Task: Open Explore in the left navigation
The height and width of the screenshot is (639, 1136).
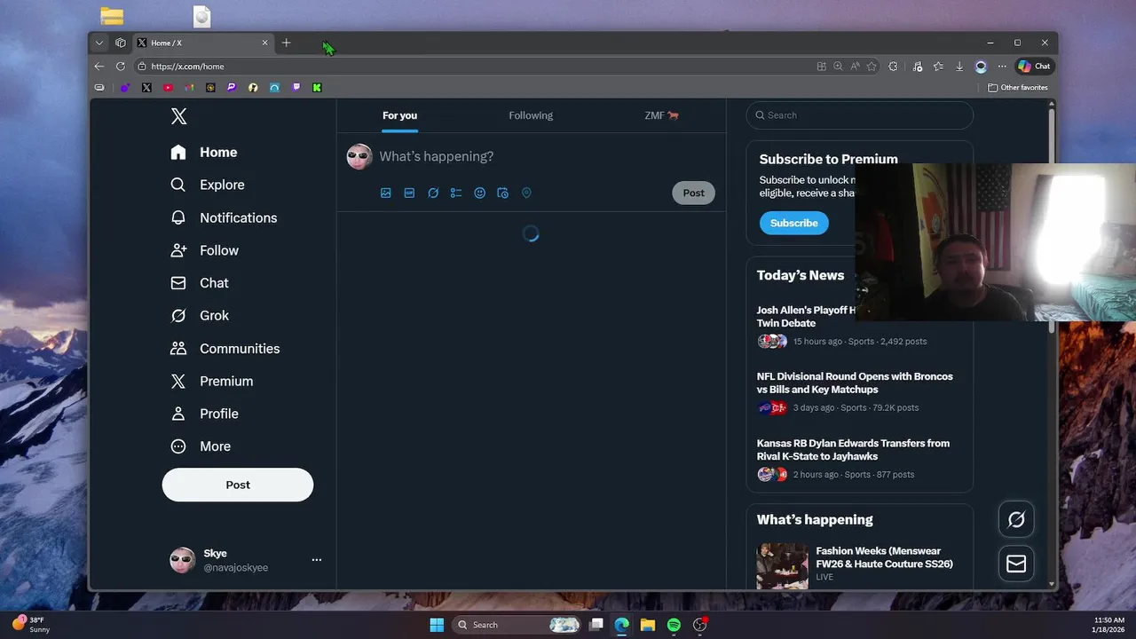Action: (208, 185)
